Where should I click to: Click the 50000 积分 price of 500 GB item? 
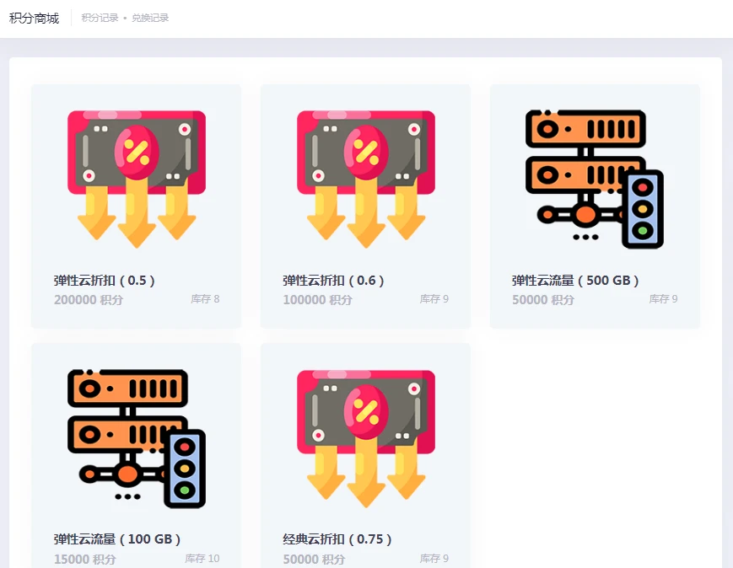click(x=542, y=299)
